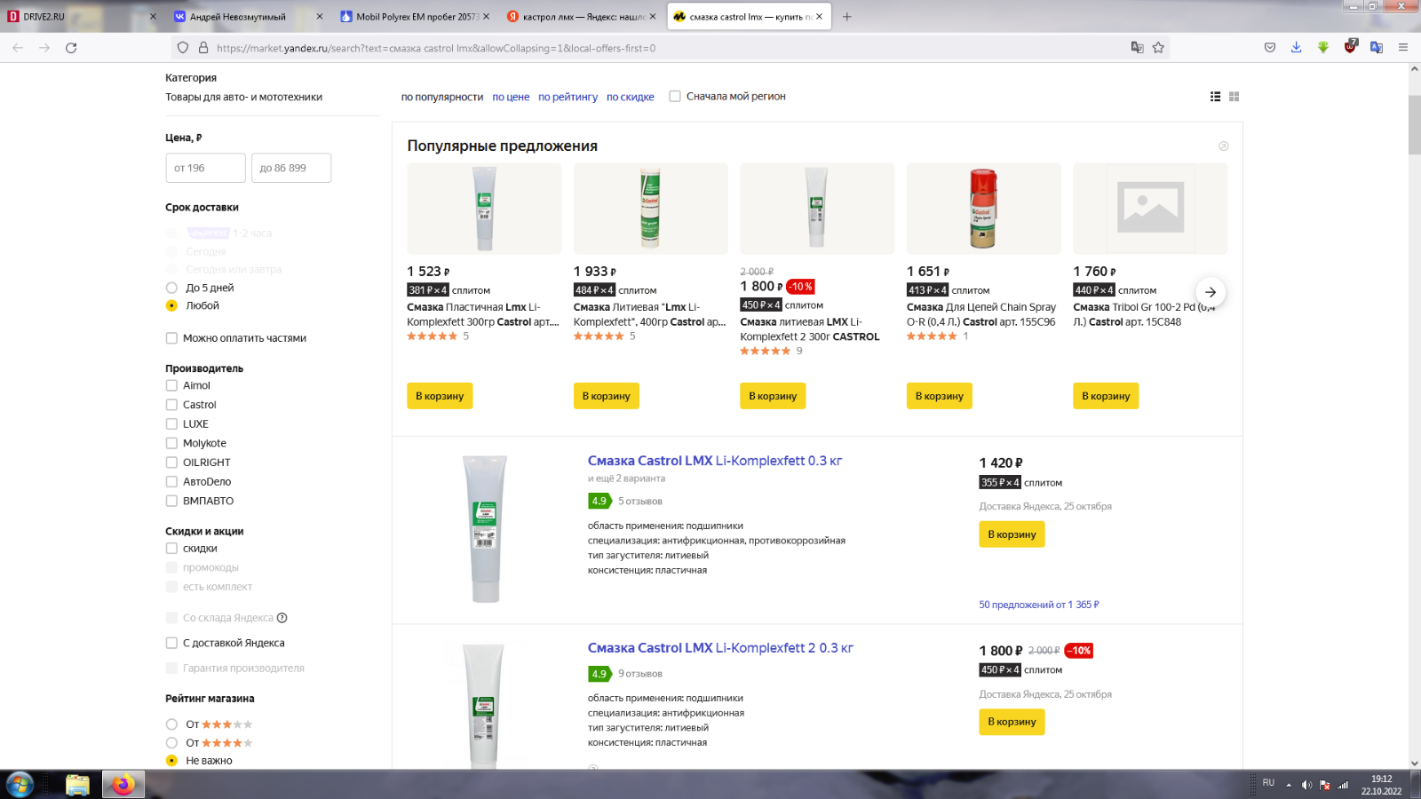Click the network signal tray icon
Image resolution: width=1421 pixels, height=799 pixels.
[1343, 785]
